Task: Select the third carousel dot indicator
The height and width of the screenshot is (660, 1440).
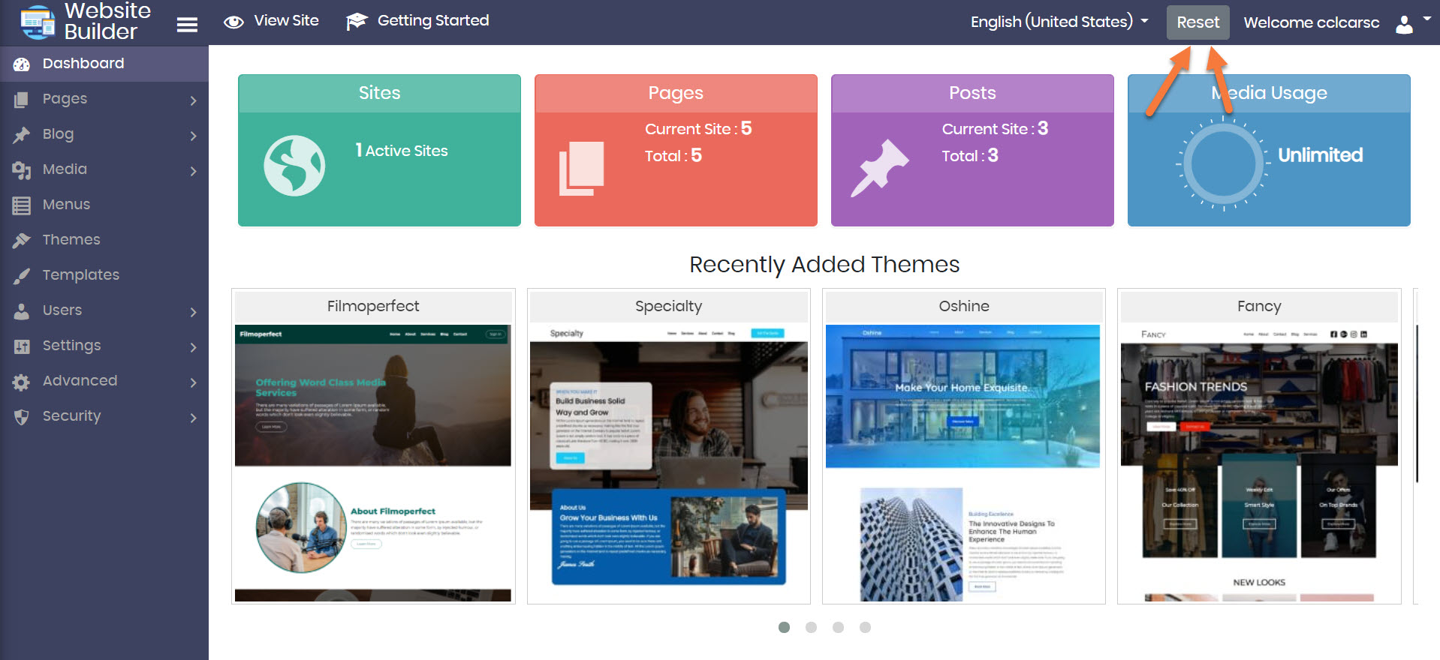Action: click(838, 627)
